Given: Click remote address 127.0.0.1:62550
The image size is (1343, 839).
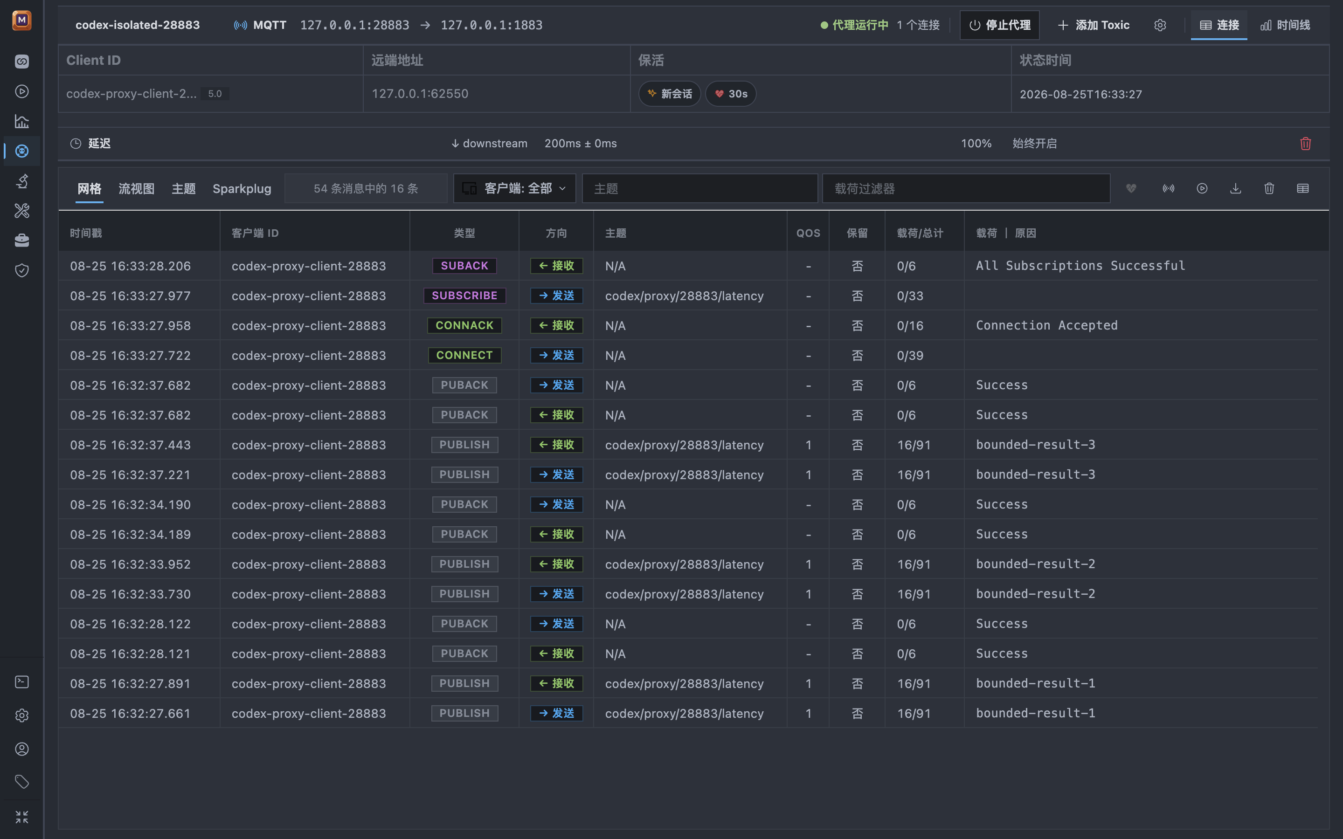Looking at the screenshot, I should pyautogui.click(x=420, y=94).
